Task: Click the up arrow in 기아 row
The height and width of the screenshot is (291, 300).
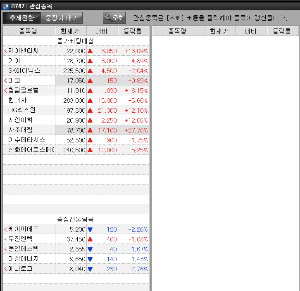Action: coord(90,61)
